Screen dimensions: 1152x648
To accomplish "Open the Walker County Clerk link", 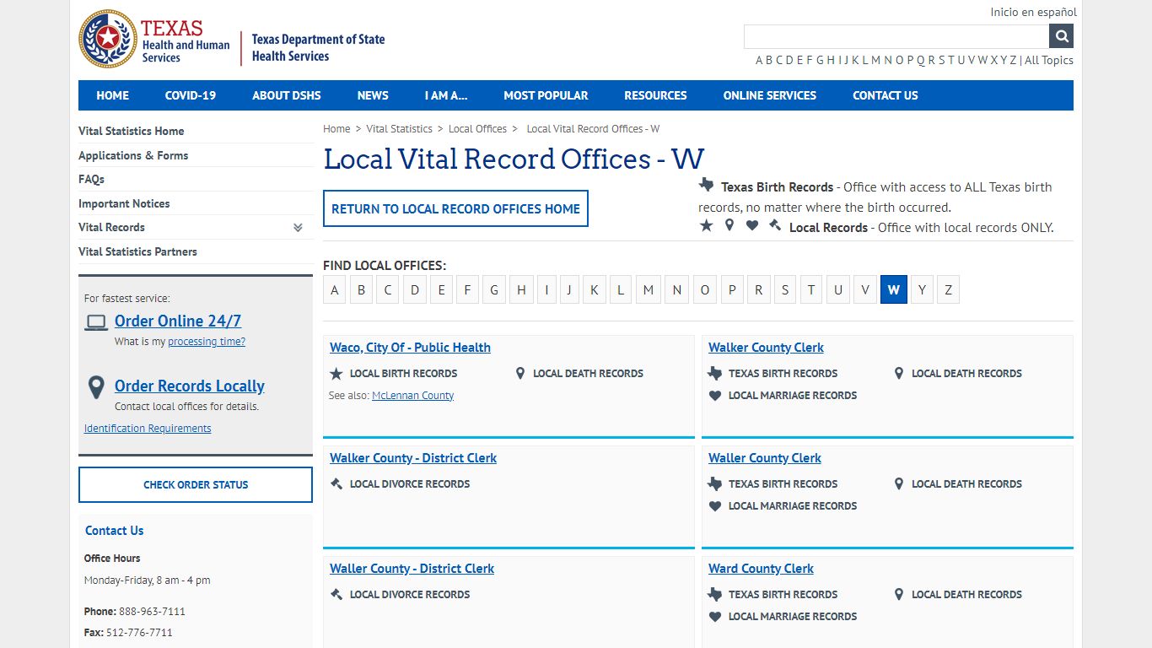I will 766,348.
